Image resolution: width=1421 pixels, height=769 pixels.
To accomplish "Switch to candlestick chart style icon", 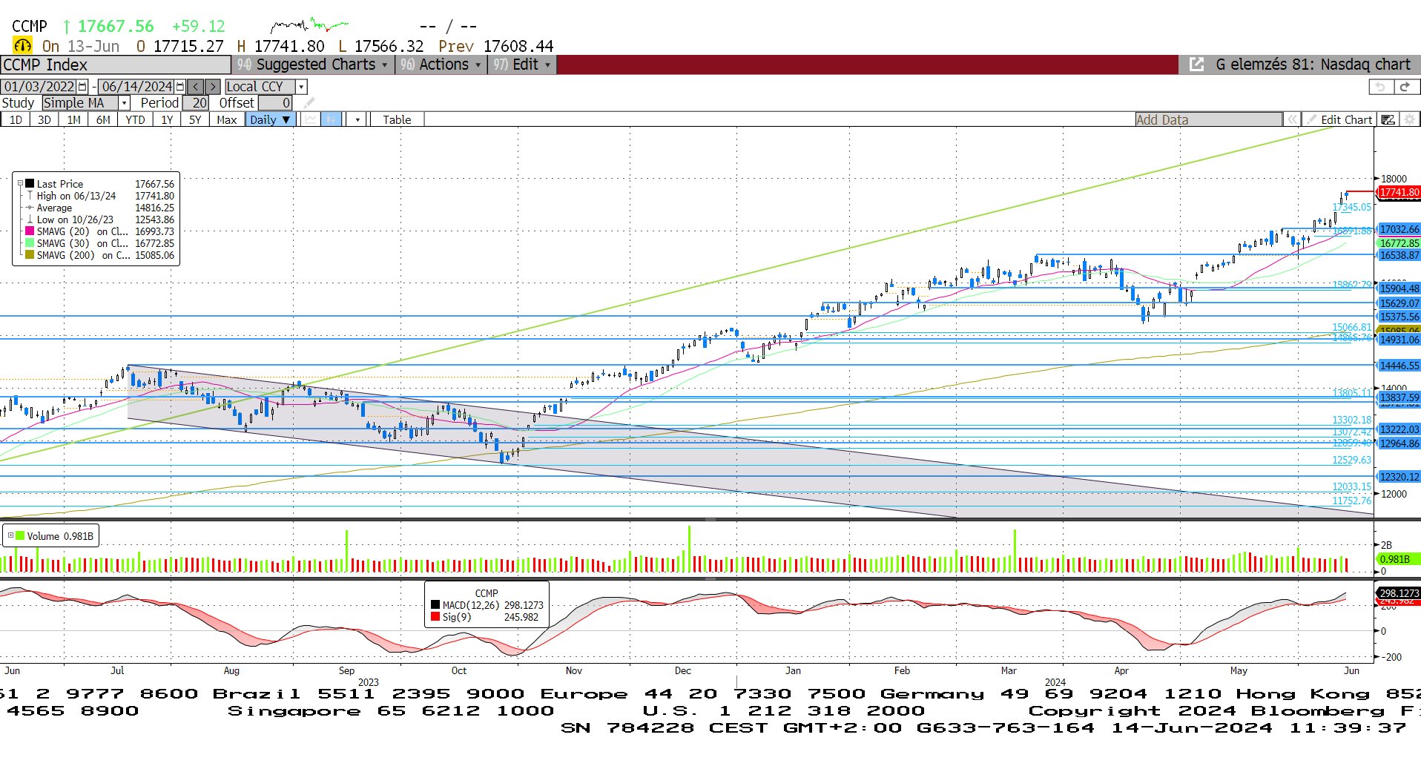I will coord(332,119).
